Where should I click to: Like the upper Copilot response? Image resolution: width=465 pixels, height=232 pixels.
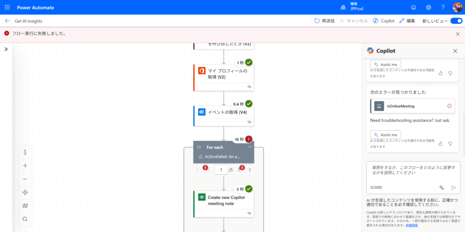pyautogui.click(x=440, y=73)
